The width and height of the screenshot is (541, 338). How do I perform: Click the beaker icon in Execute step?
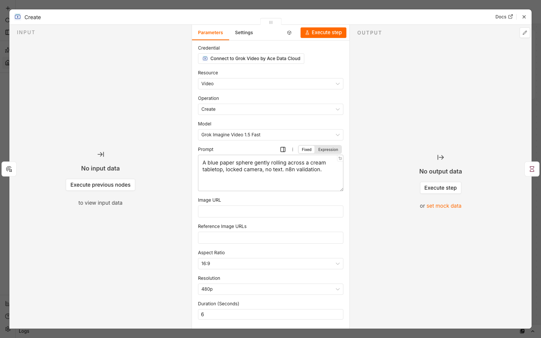[307, 33]
